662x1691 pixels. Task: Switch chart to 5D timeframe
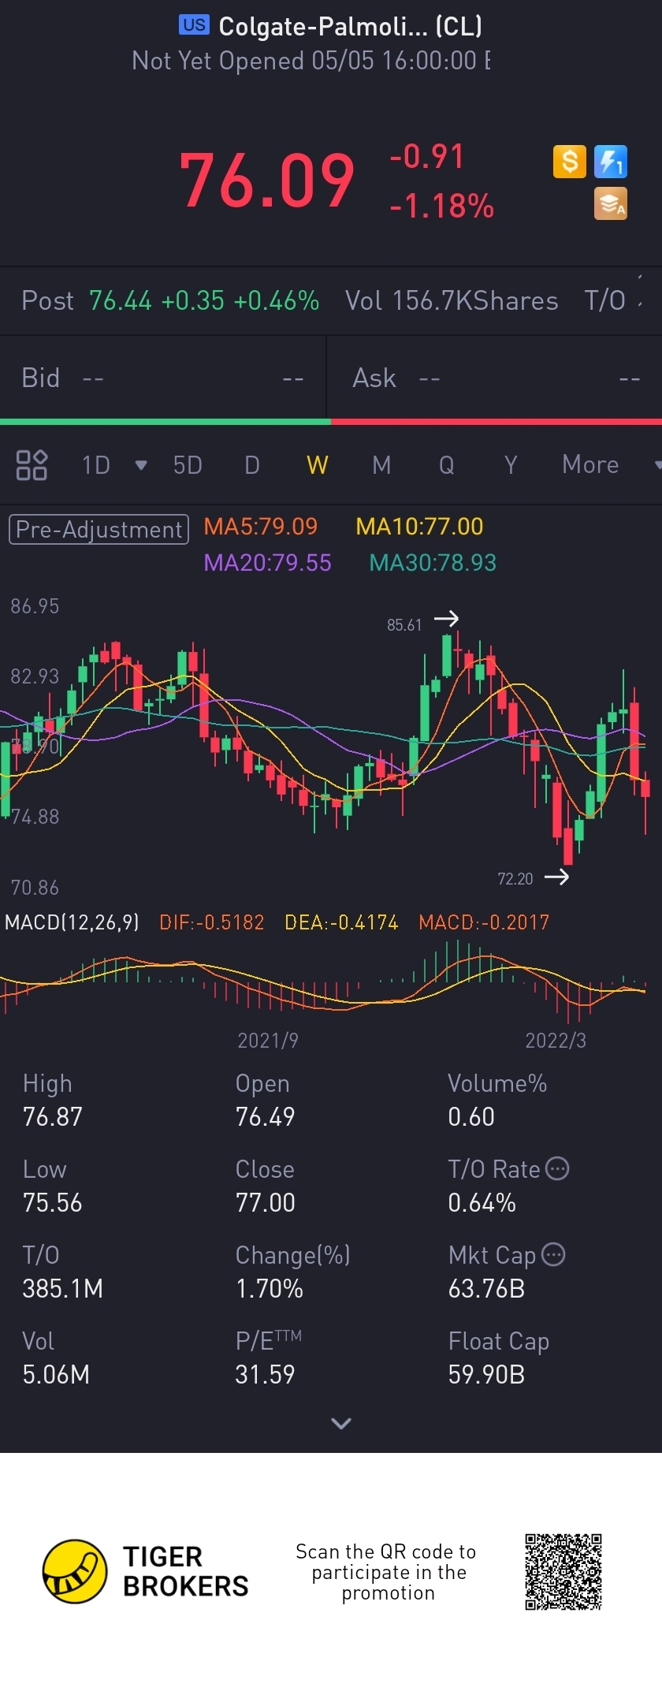coord(188,465)
